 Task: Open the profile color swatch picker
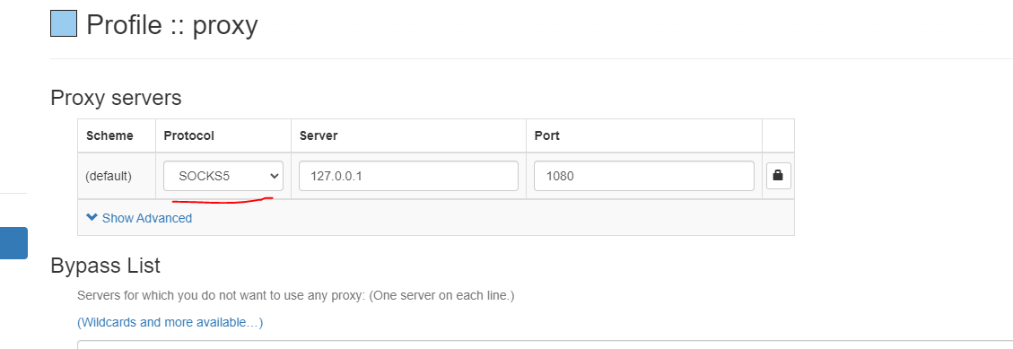(64, 24)
